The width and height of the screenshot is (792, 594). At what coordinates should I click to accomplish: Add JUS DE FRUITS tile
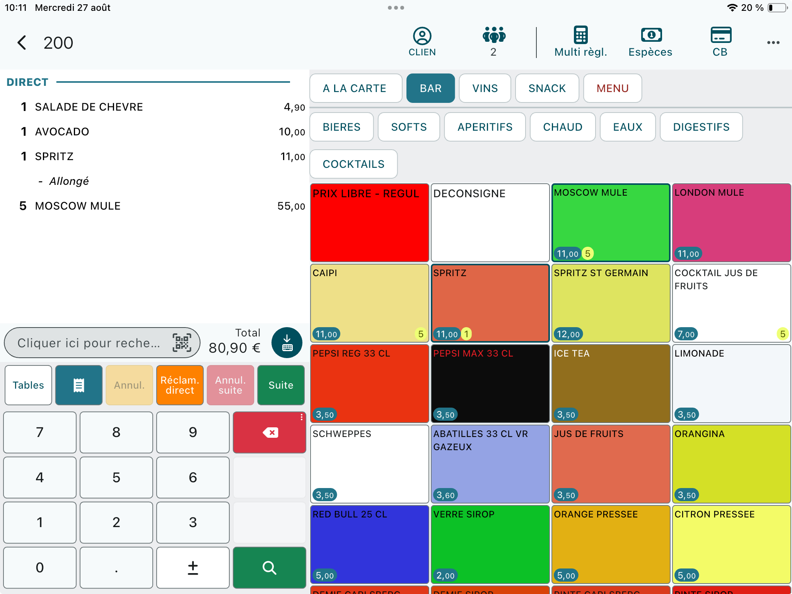coord(611,464)
